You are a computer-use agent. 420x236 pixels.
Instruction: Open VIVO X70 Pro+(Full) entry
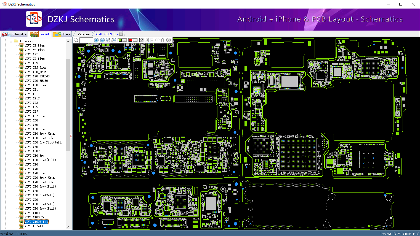tap(40, 186)
